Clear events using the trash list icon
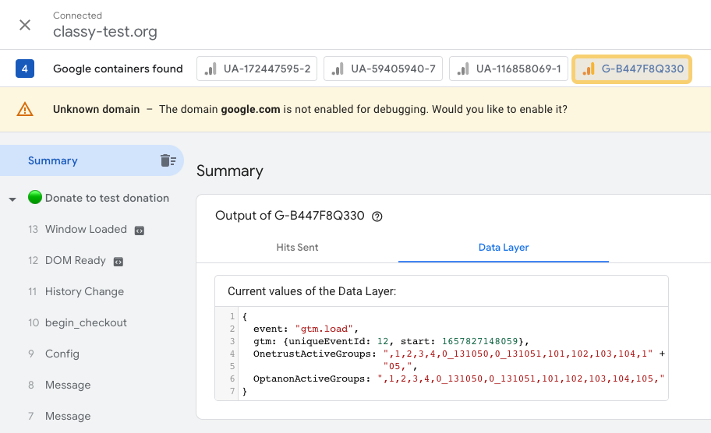The height and width of the screenshot is (433, 711). click(x=168, y=160)
